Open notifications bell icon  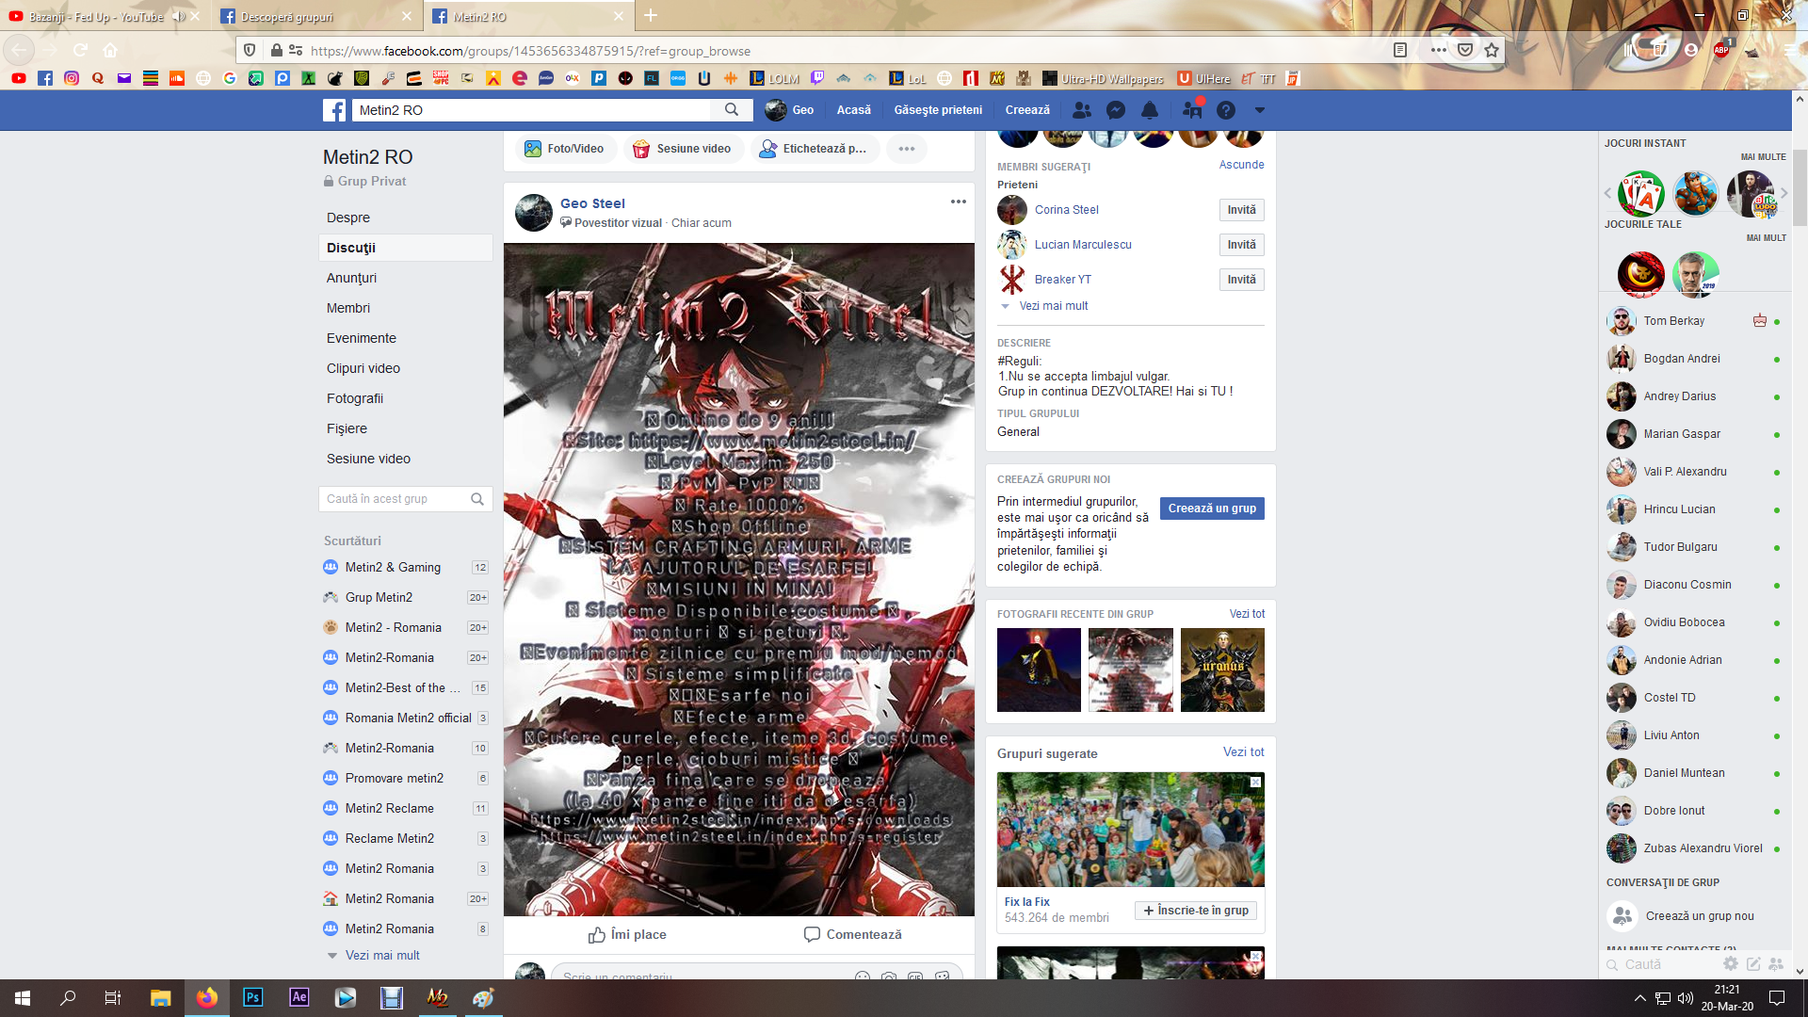(1150, 110)
